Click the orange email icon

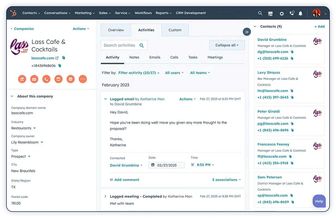[34, 79]
